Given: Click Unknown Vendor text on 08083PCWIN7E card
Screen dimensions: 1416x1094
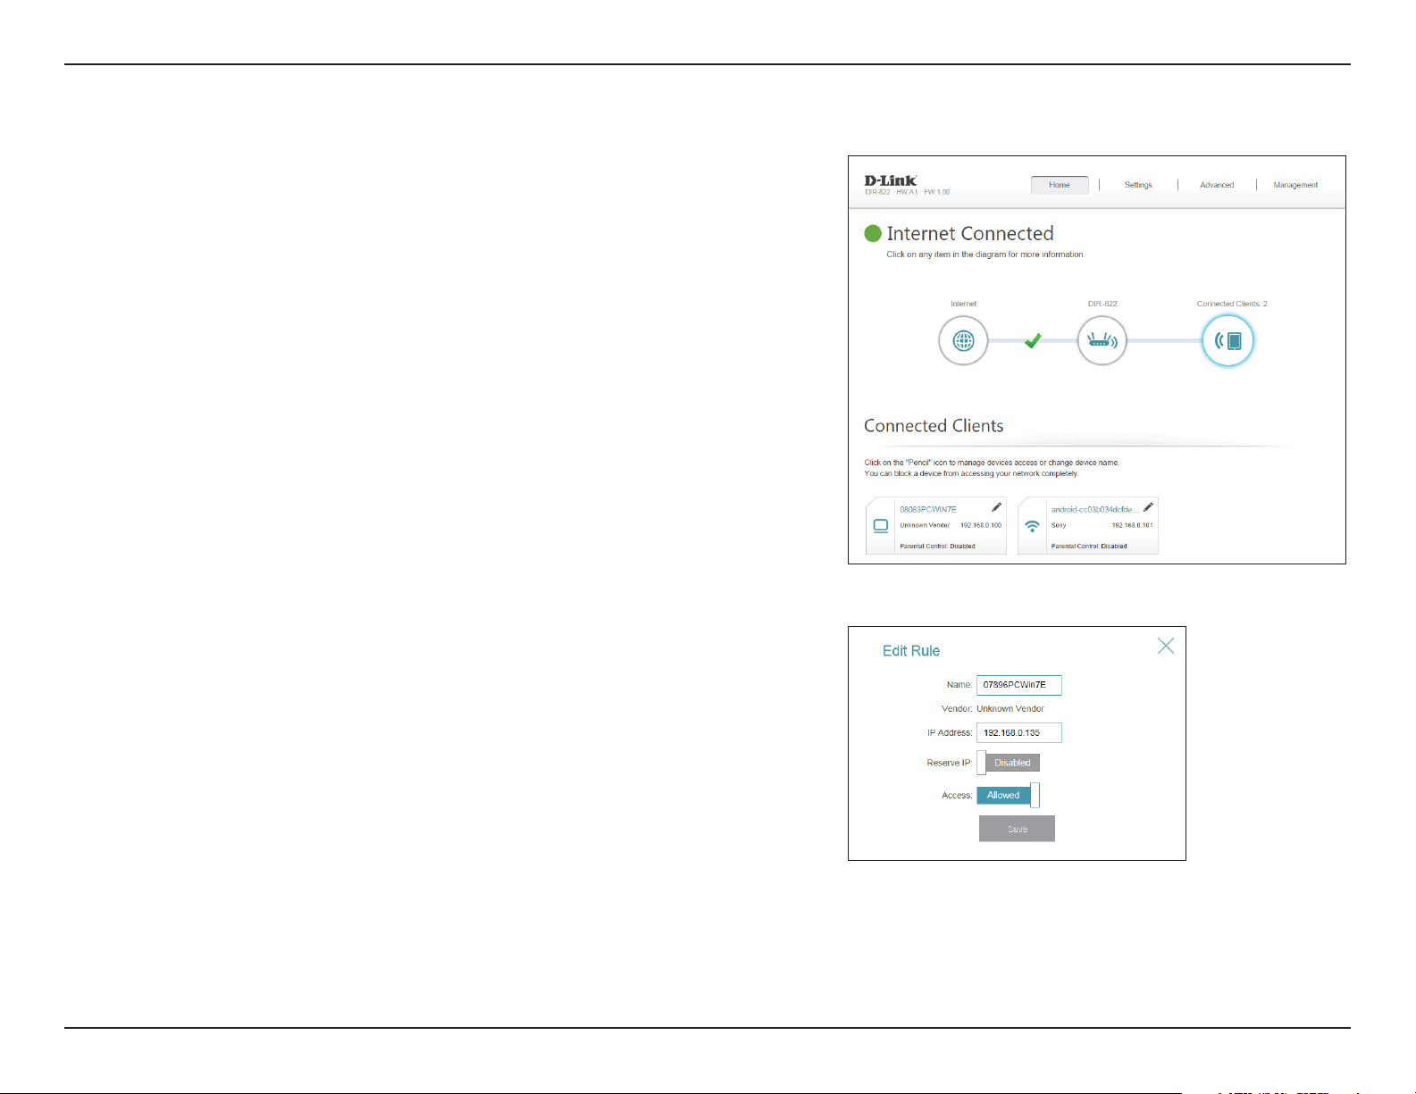Looking at the screenshot, I should coord(925,525).
